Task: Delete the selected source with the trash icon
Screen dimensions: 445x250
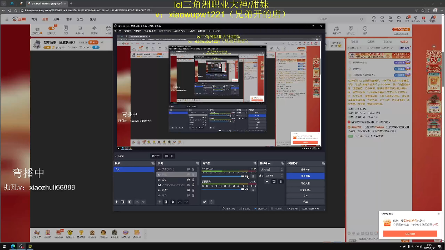Action: click(x=166, y=202)
